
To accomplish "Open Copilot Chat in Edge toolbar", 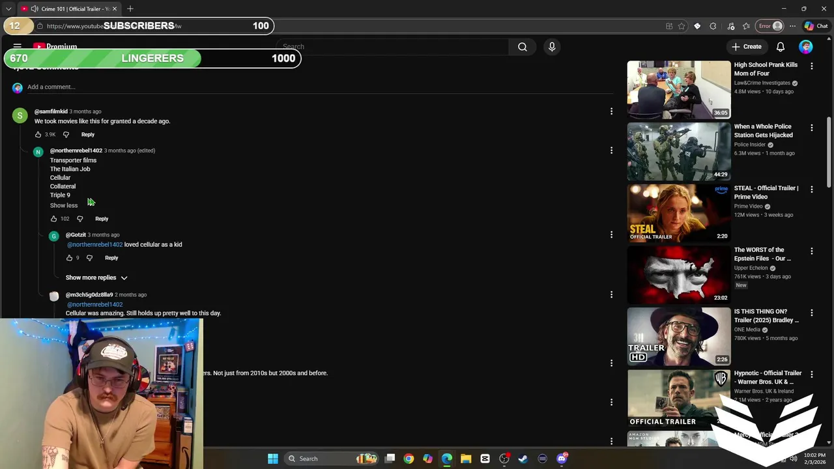I will coord(816,26).
